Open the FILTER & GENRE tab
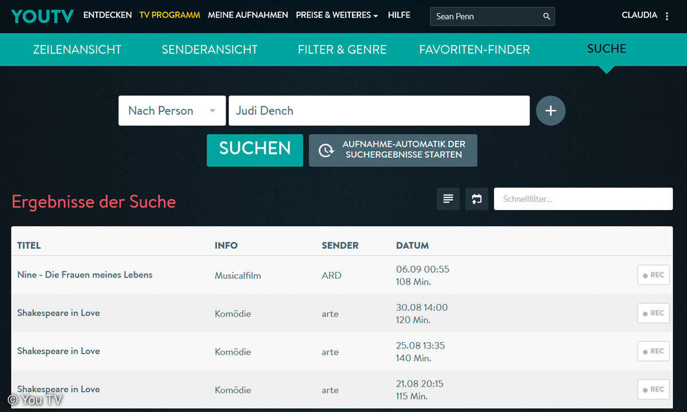Image resolution: width=687 pixels, height=412 pixels. 342,50
